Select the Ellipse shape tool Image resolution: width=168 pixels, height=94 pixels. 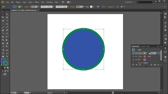(7, 24)
